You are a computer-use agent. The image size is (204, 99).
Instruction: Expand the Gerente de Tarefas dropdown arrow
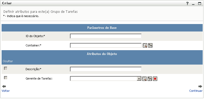(139, 79)
